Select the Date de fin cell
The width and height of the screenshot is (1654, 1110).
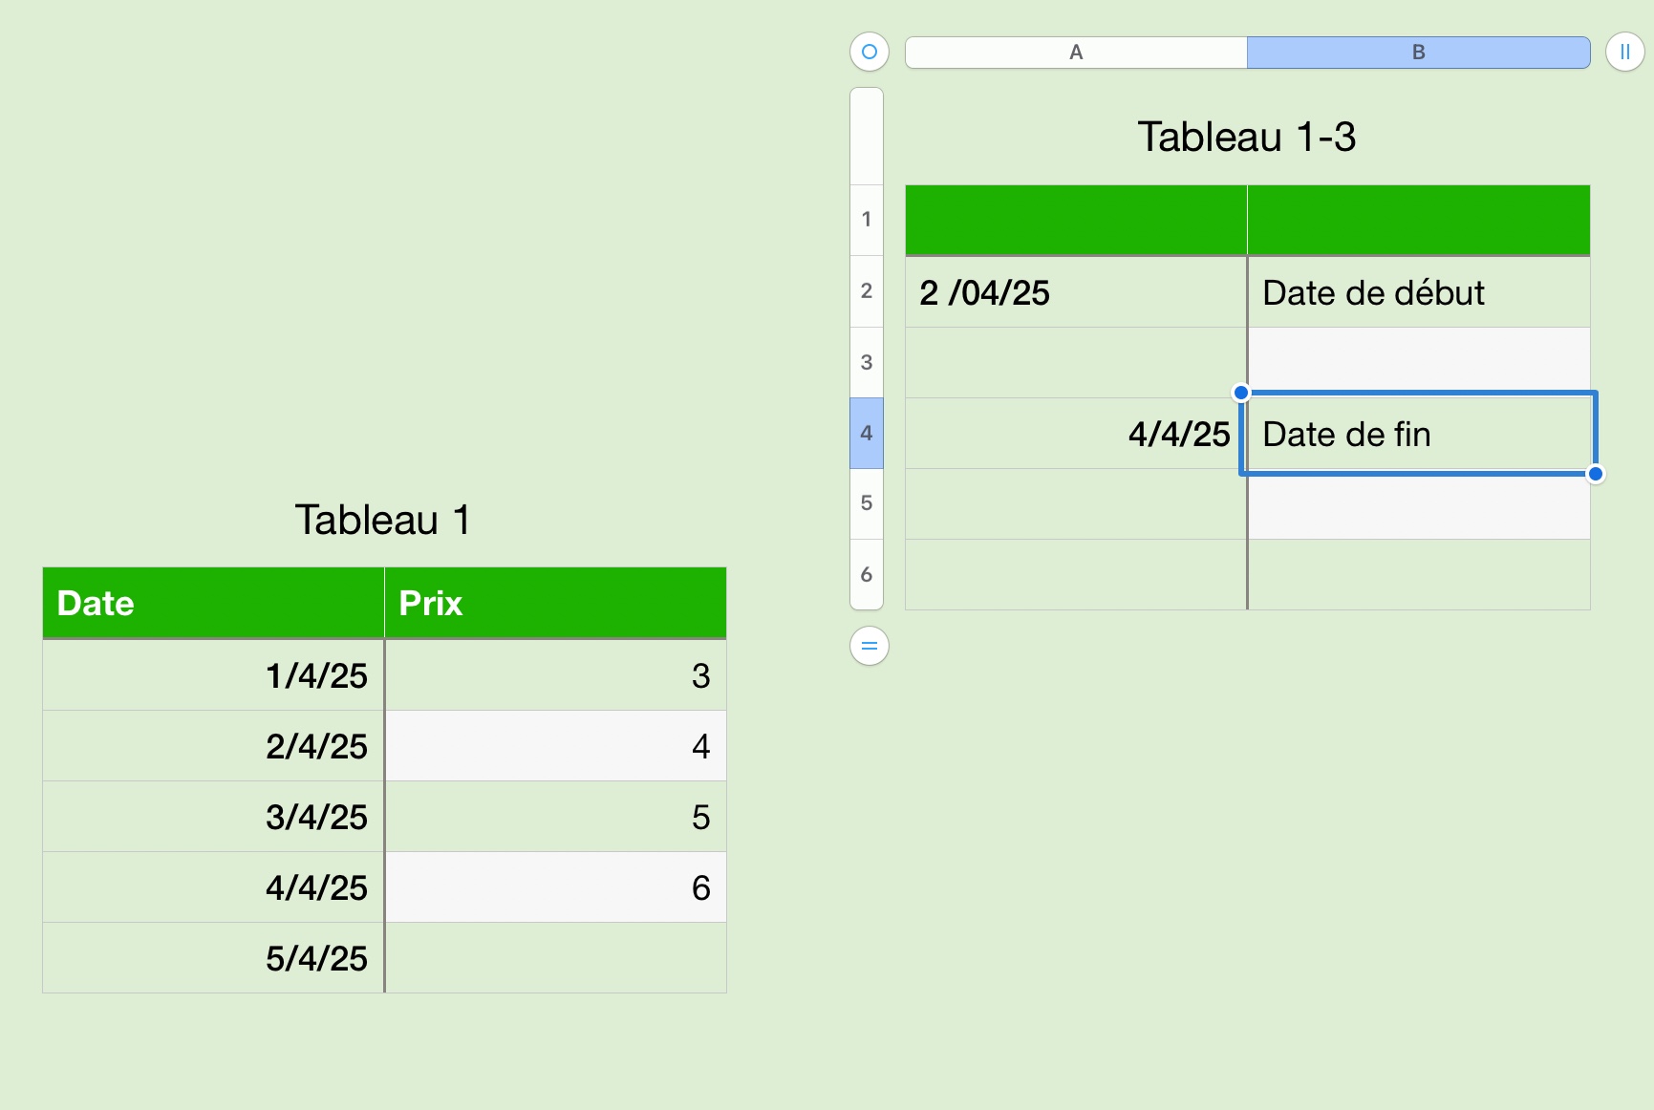pos(1418,434)
